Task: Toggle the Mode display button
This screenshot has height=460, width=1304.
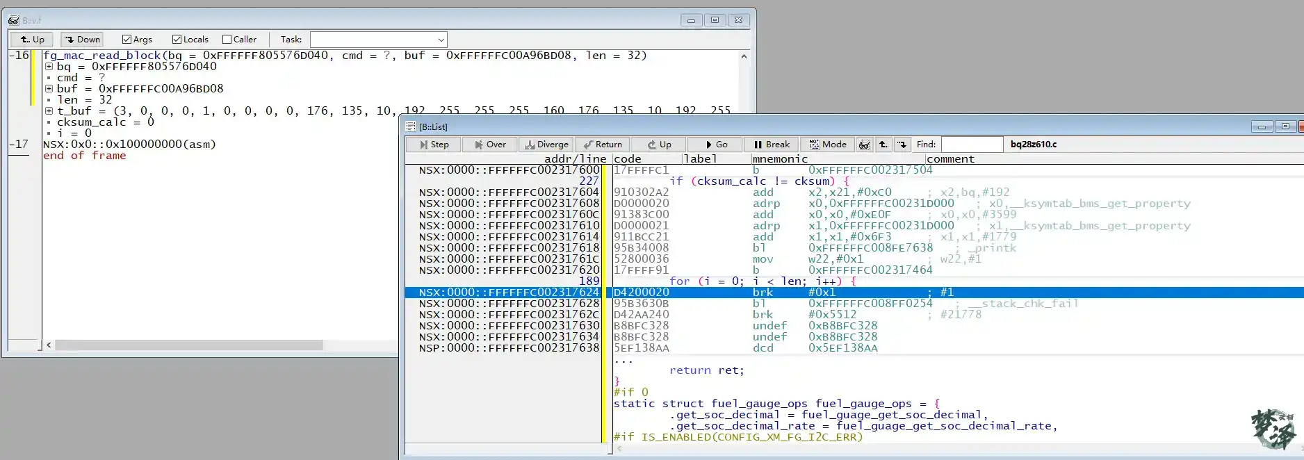Action: tap(827, 145)
